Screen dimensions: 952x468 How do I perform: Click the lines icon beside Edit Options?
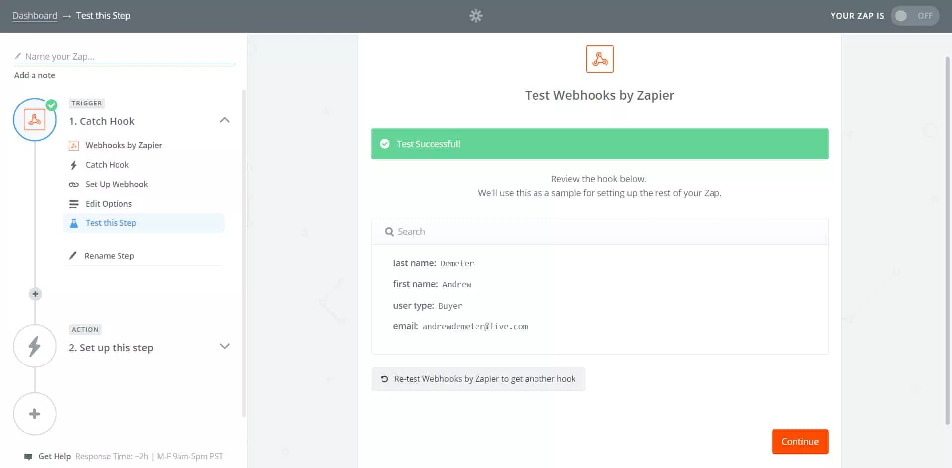click(74, 204)
